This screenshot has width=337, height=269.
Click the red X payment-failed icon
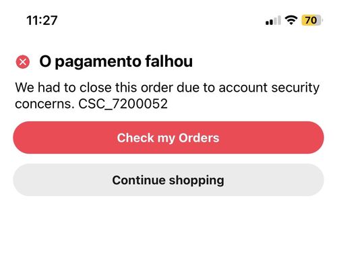tap(23, 62)
